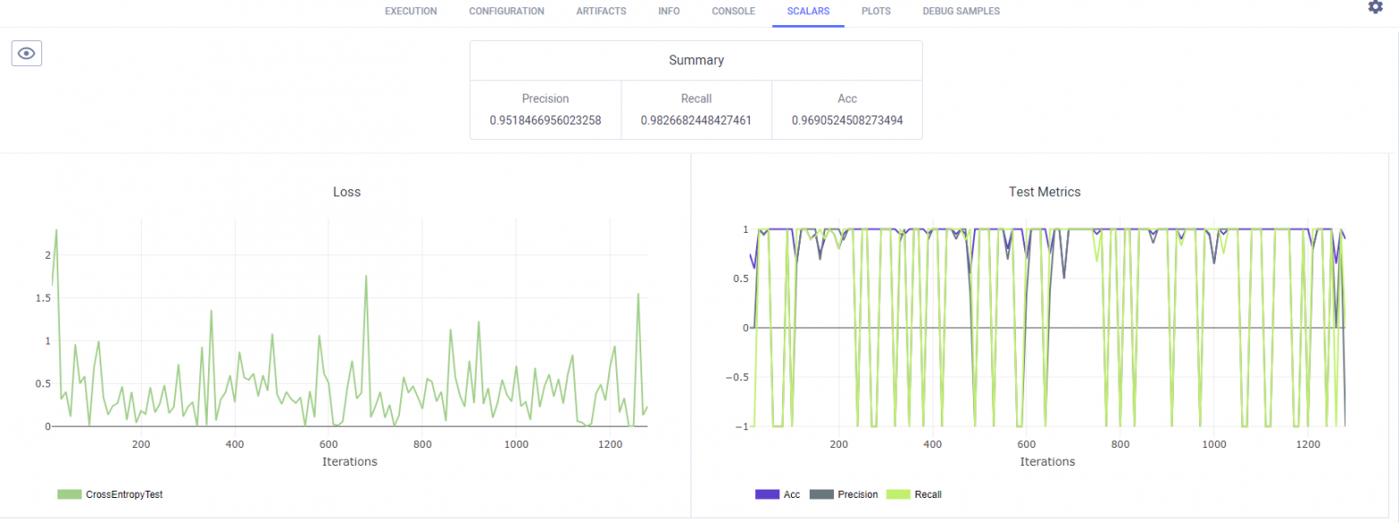Viewport: 1399px width, 523px height.
Task: Toggle the CrossEntropyTest legend series
Action: [124, 494]
